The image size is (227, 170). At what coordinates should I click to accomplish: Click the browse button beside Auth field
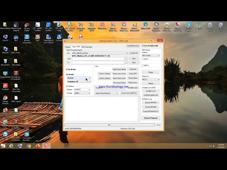(x=126, y=59)
